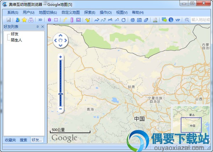Click the save disk icon in toolbar

click(x=9, y=20)
